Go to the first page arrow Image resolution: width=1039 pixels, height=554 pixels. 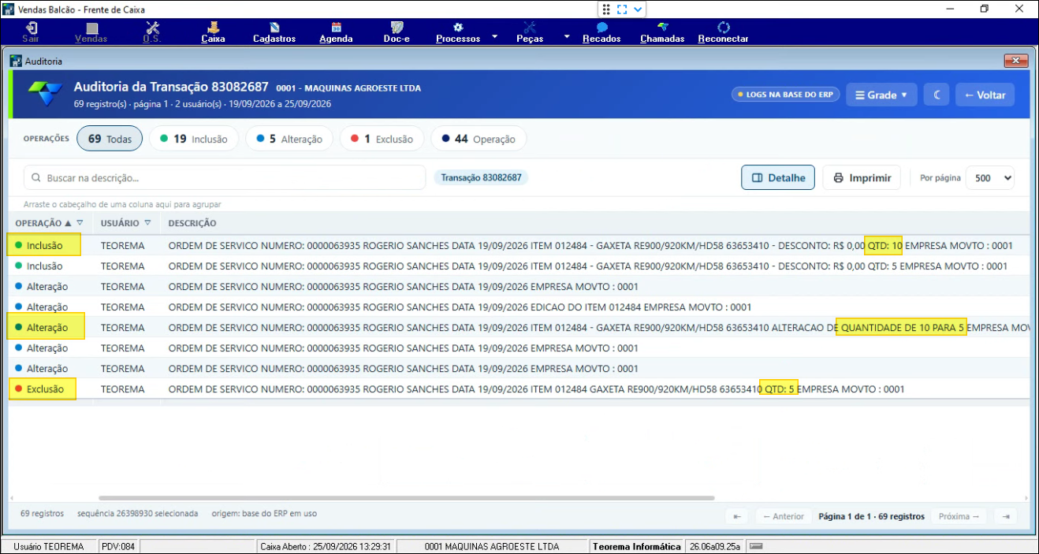[x=736, y=516]
